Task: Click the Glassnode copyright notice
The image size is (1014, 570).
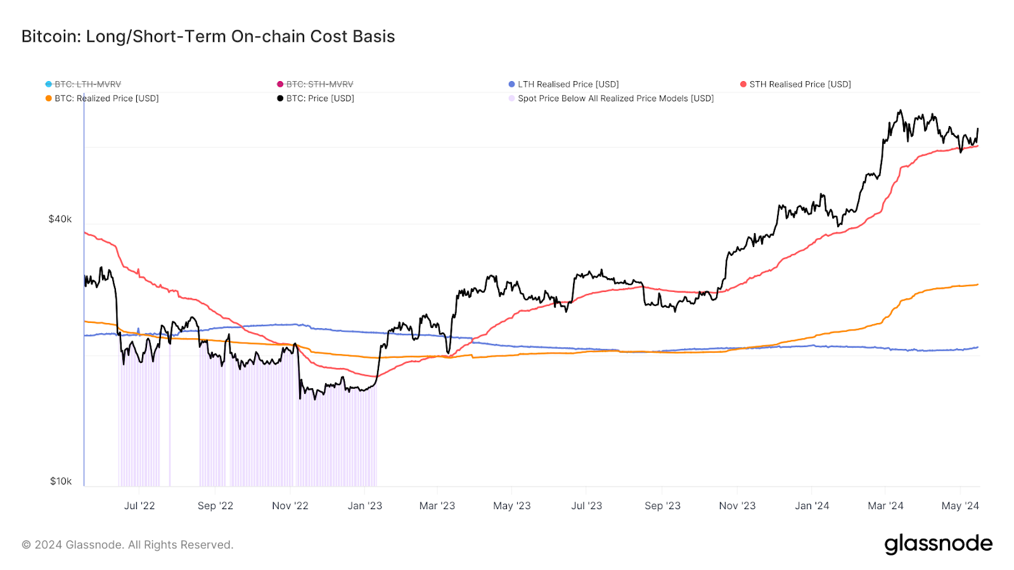Action: pyautogui.click(x=127, y=545)
